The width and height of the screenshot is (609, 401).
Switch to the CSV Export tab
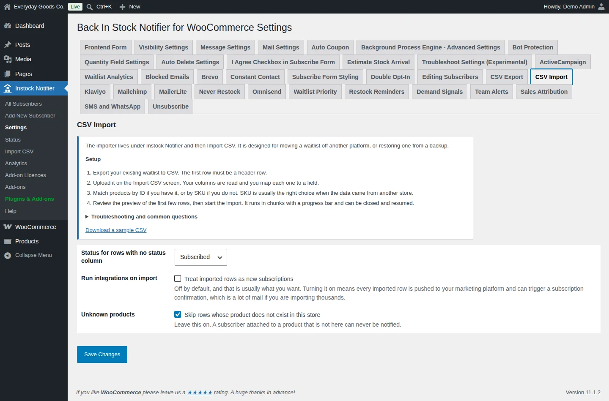click(507, 77)
